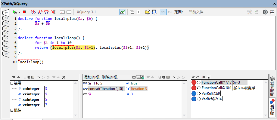Click the layout panel icon beside gear
277x120 pixels.
click(272, 12)
